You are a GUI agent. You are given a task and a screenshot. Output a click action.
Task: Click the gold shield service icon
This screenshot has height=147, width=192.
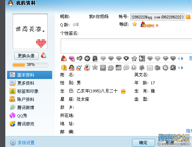[x=64, y=68]
